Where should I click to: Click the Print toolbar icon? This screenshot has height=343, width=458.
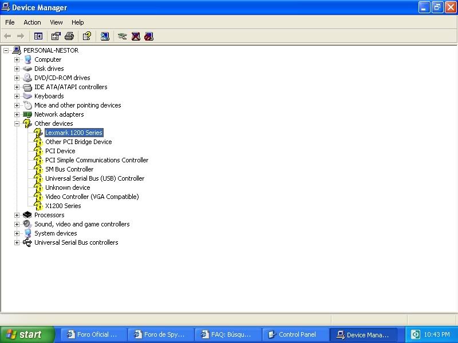coord(69,36)
